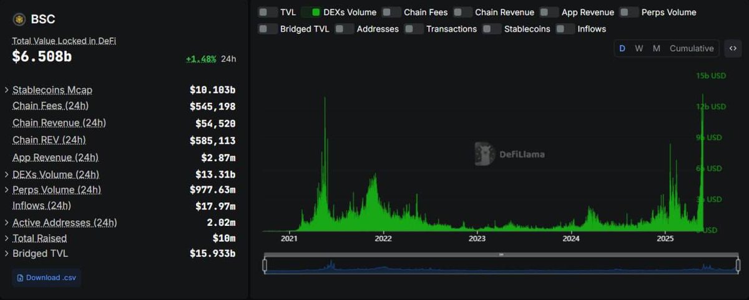Viewport: 749px width, 300px height.
Task: Click the $545,198 chain fees value
Action: coord(213,106)
